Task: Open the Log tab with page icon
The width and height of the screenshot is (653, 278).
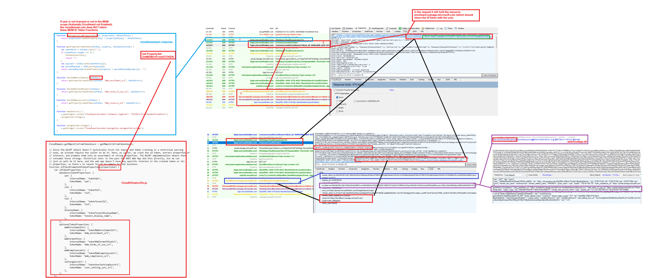Action: 439,28
